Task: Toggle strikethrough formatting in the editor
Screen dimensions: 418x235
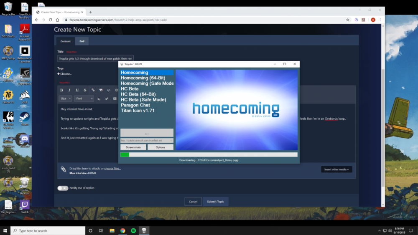Action: click(85, 90)
